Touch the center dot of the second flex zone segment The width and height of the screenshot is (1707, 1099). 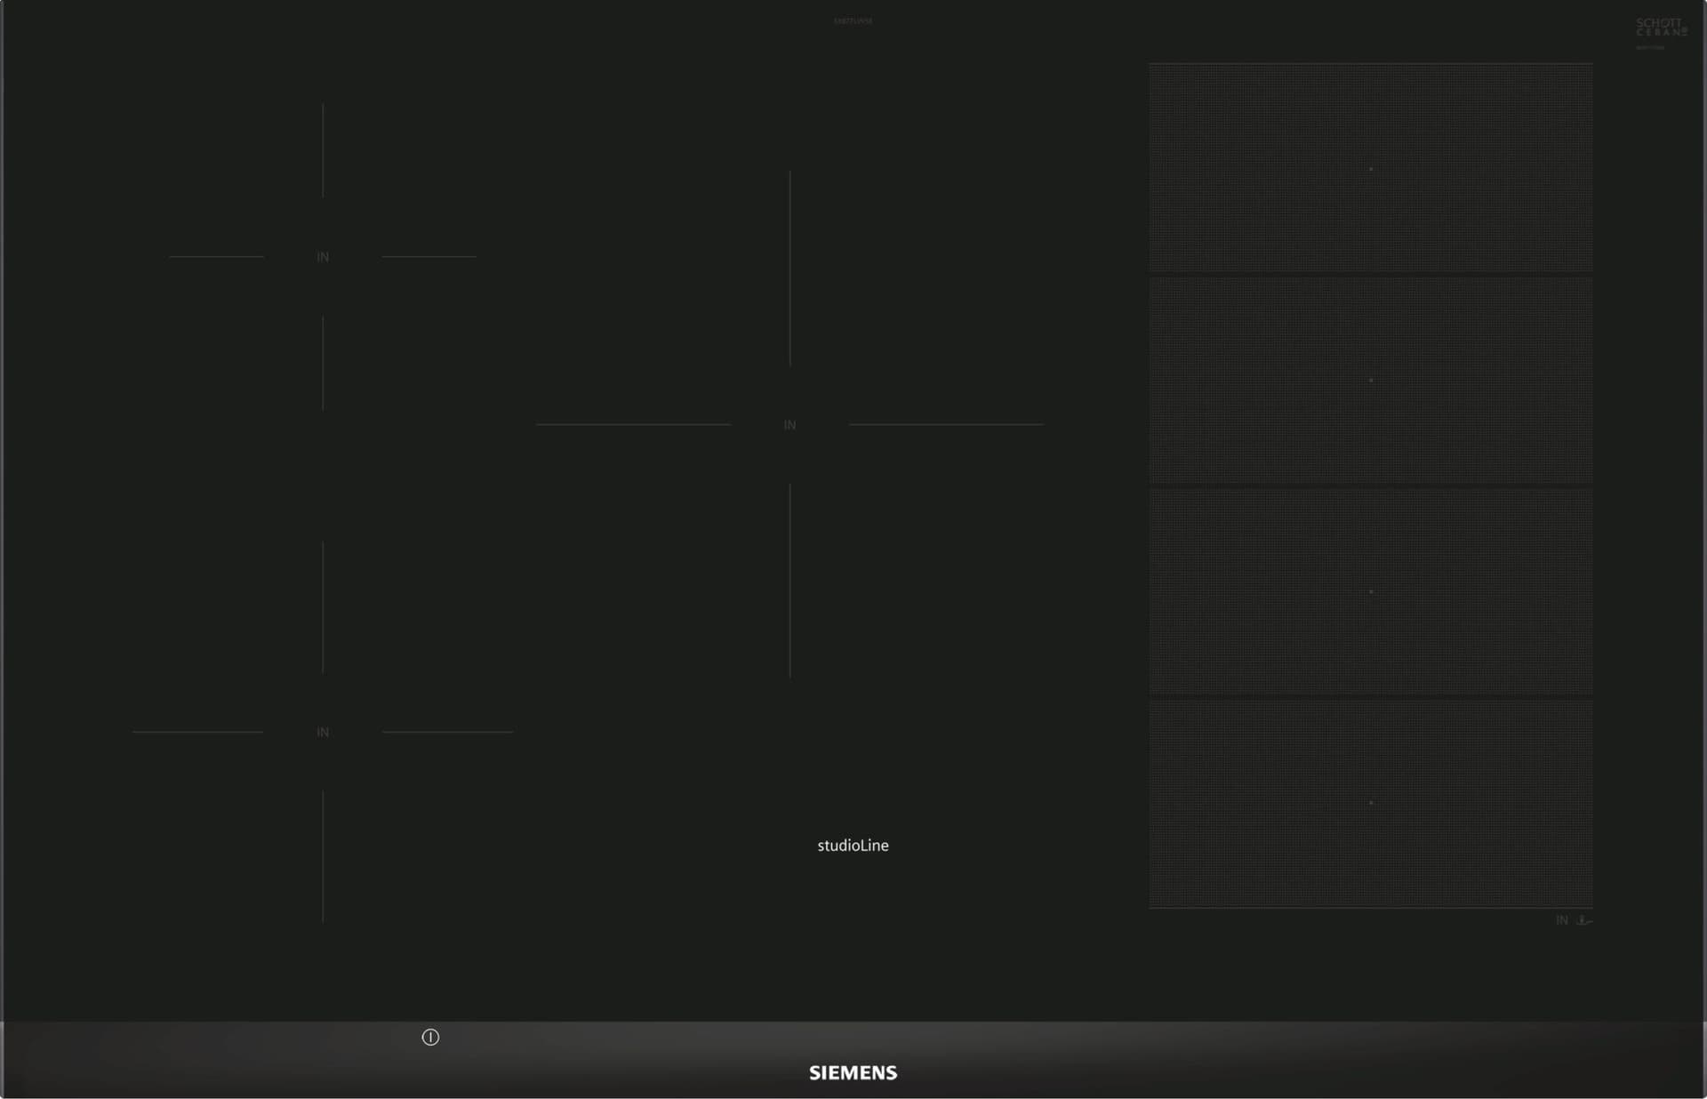(1371, 381)
